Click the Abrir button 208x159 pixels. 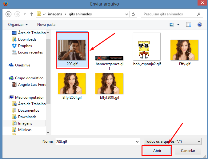click(157, 151)
